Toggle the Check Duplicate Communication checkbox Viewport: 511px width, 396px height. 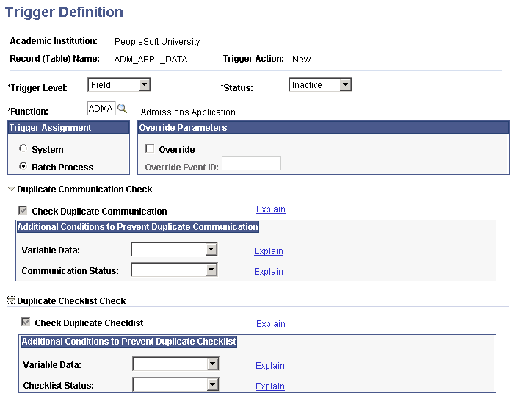tap(23, 210)
